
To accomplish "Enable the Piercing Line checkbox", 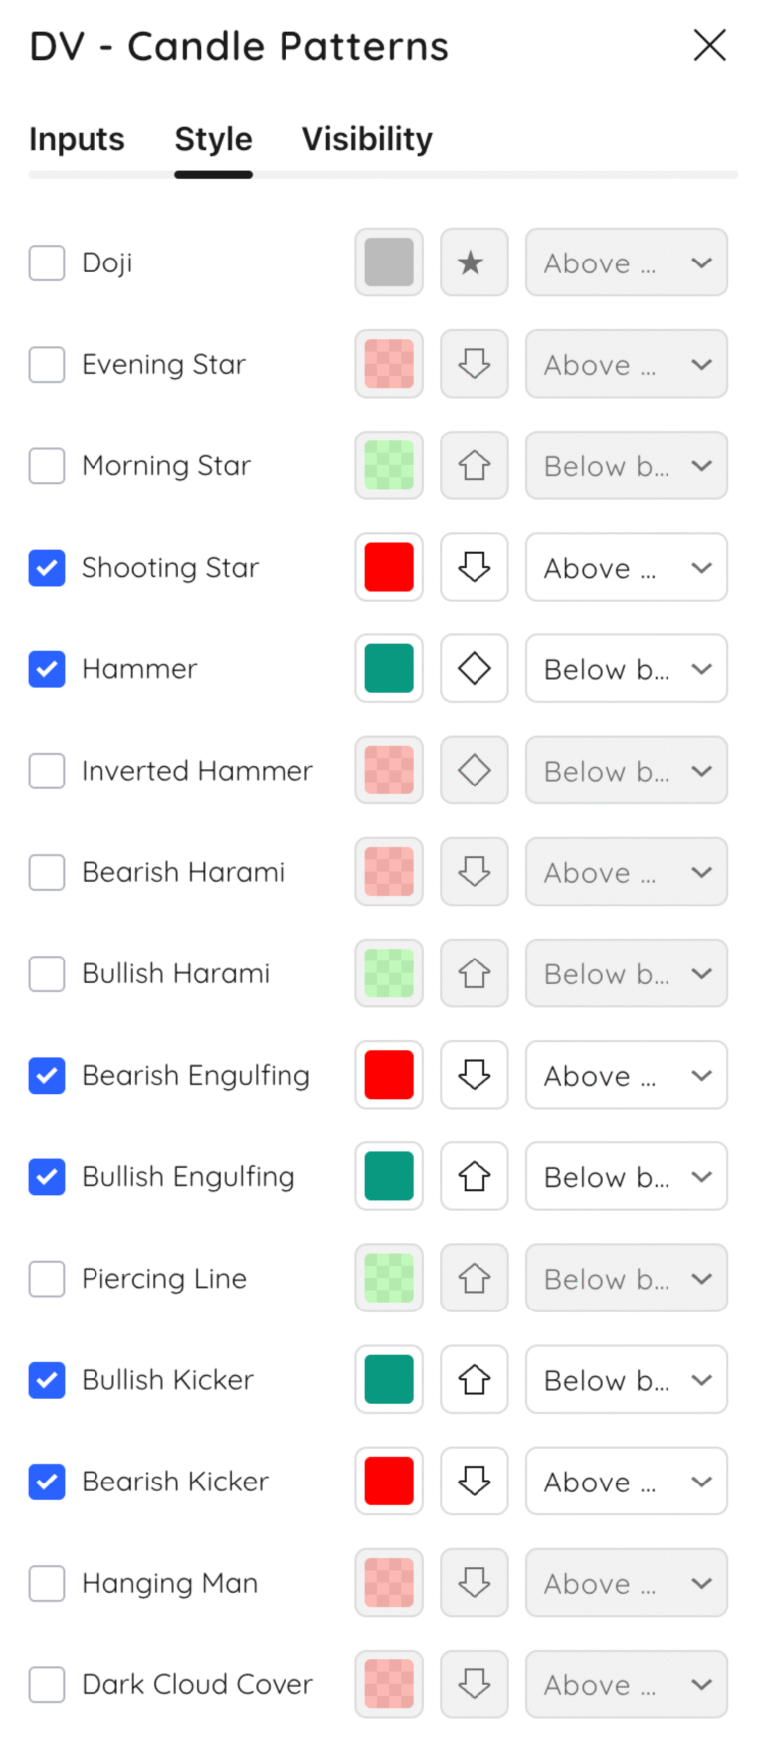I will click(47, 1278).
